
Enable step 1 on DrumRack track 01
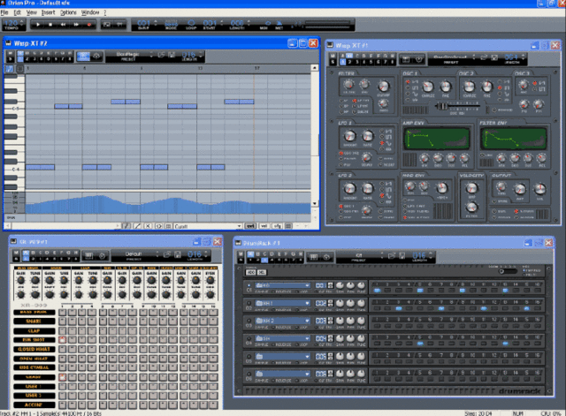point(378,291)
